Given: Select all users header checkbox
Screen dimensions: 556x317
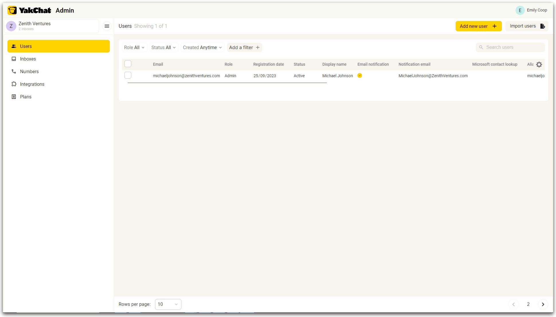Looking at the screenshot, I should [x=128, y=64].
